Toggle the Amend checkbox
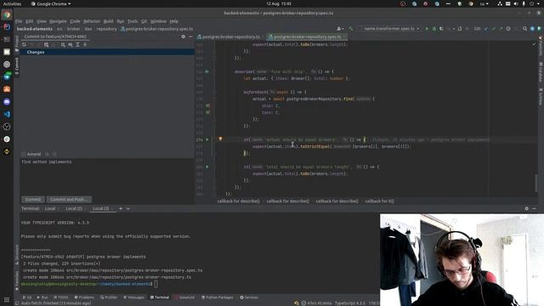The image size is (544, 306). (x=24, y=154)
